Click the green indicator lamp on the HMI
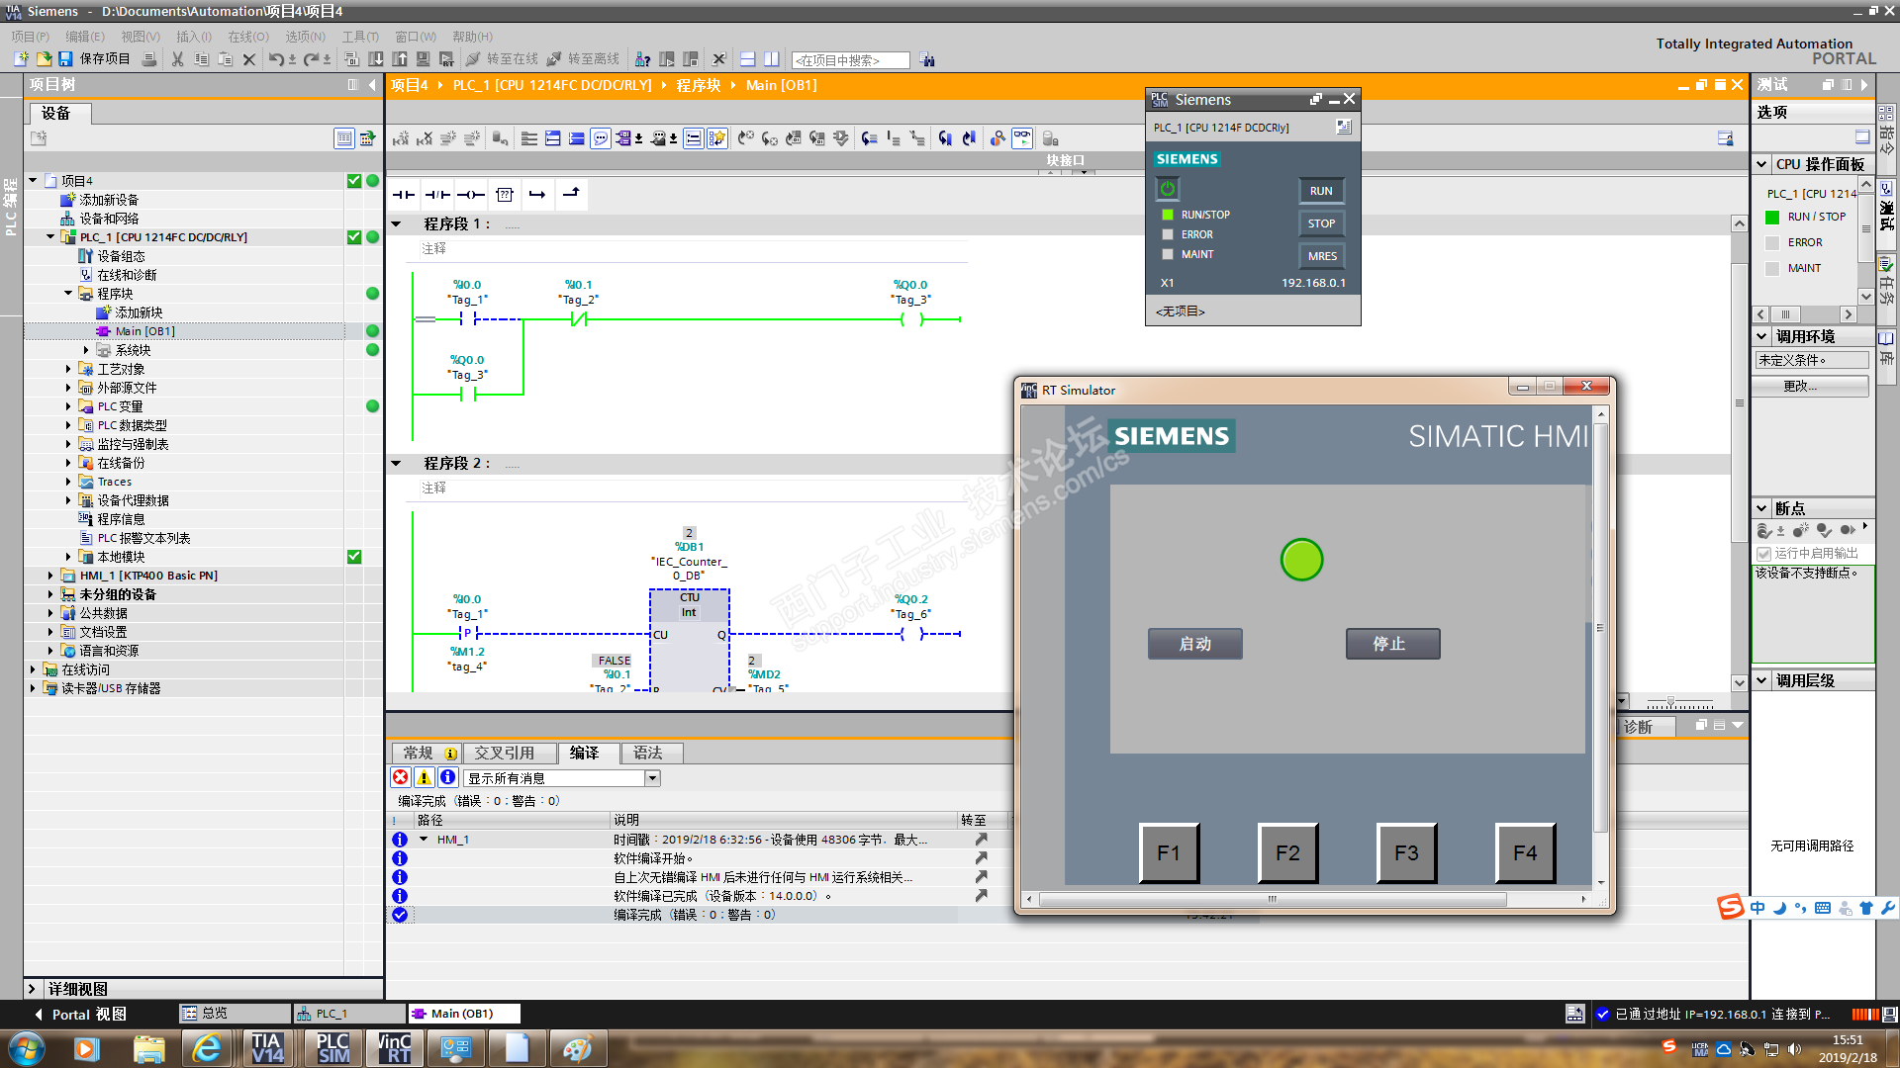Image resolution: width=1900 pixels, height=1068 pixels. point(1301,560)
